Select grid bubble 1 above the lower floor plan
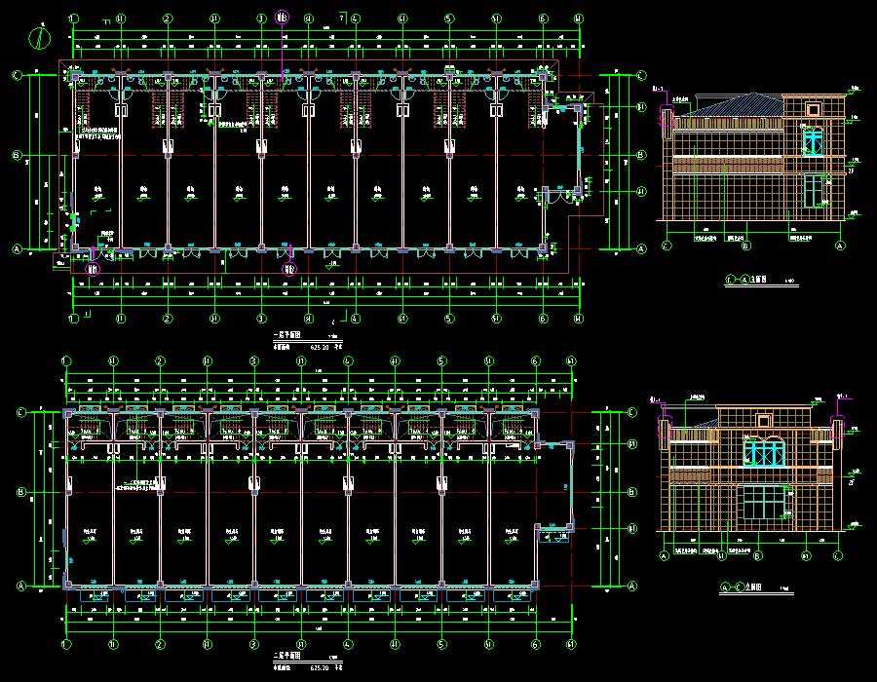This screenshot has height=682, width=877. (66, 361)
